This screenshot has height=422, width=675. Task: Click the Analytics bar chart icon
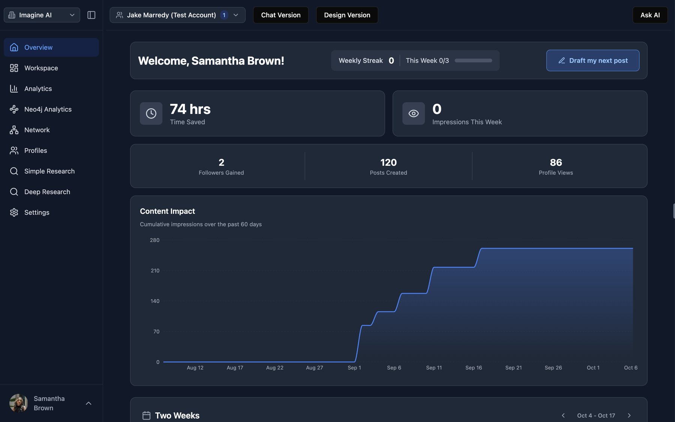coord(14,89)
